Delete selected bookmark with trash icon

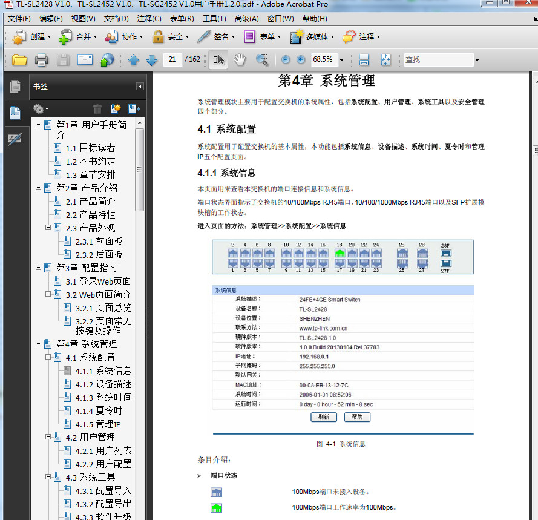point(97,109)
